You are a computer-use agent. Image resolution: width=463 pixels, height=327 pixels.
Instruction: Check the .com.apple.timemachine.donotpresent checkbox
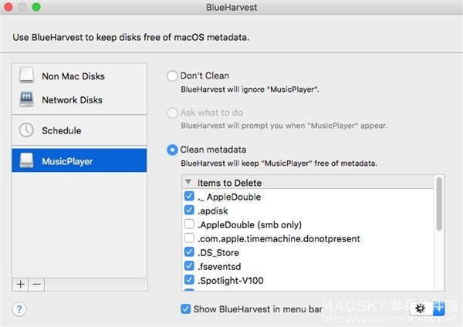point(189,238)
